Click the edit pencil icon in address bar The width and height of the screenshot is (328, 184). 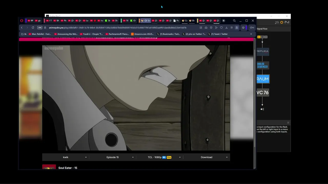coord(201,28)
